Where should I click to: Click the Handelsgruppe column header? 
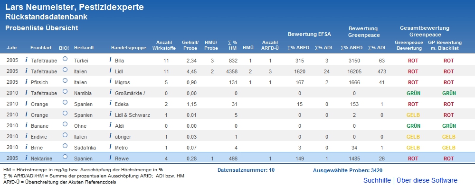(129, 48)
